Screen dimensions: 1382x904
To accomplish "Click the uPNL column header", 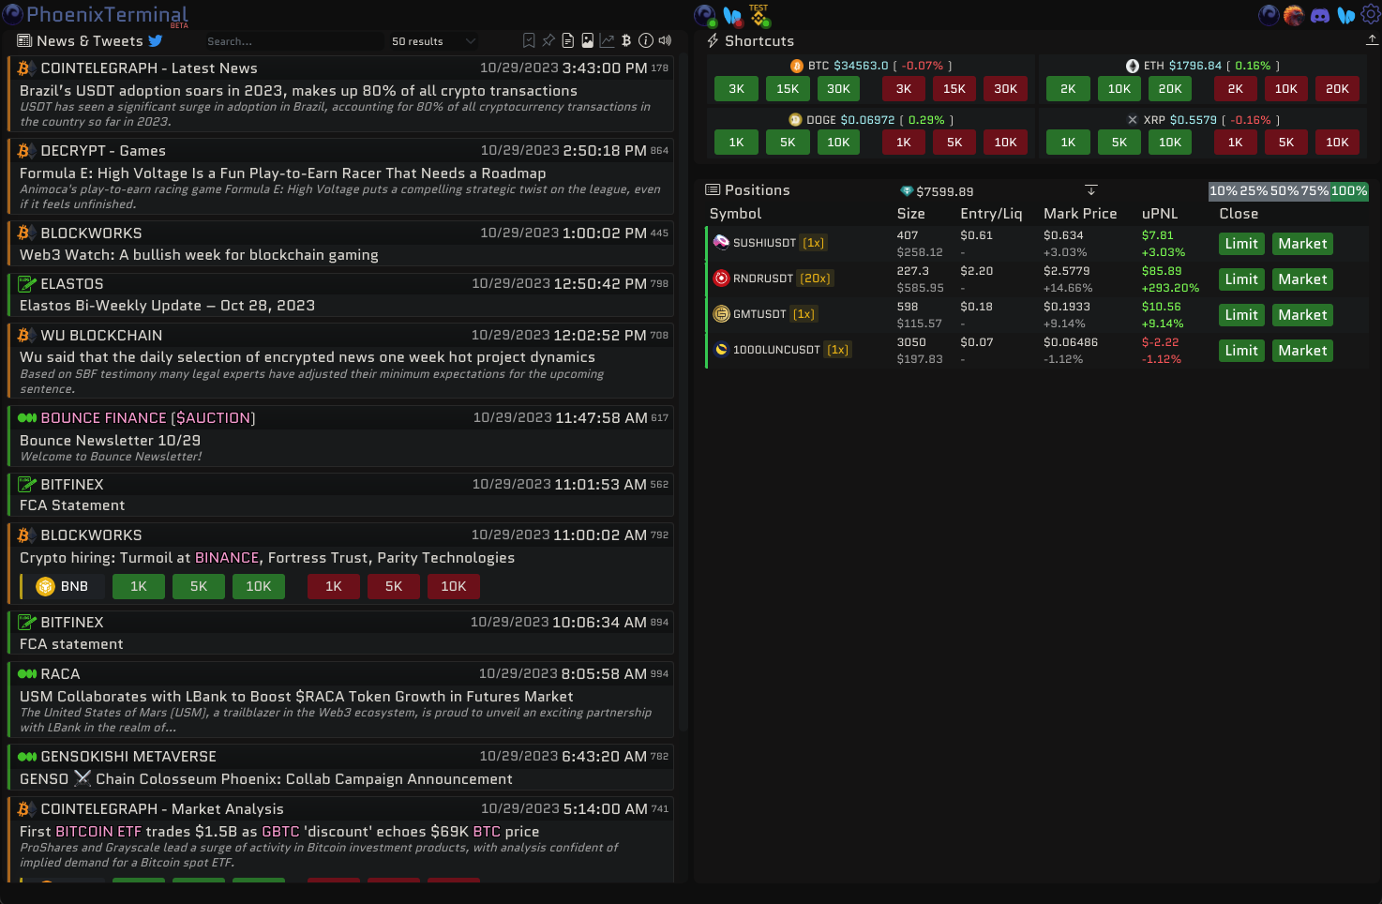I will click(1160, 214).
